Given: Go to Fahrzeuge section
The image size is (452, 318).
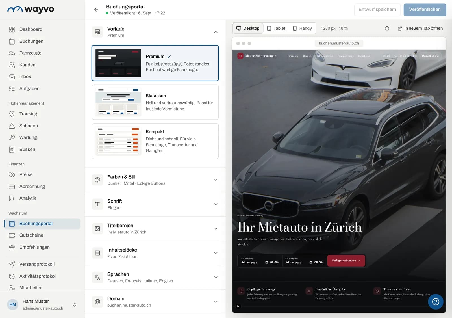Looking at the screenshot, I should tap(42, 53).
